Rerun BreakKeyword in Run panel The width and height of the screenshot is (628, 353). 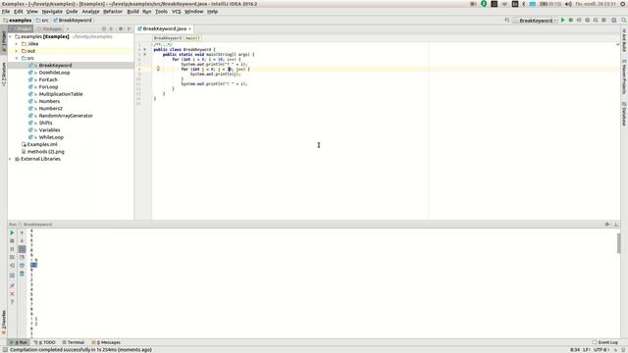[x=12, y=232]
